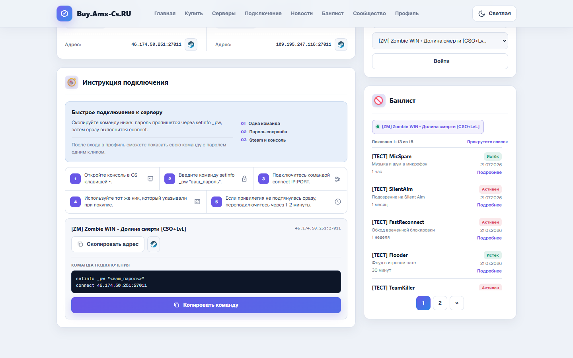
Task: Click the КОМАНДА ПОДКЛЮЧЕНИЯ label
Action: pyautogui.click(x=101, y=265)
